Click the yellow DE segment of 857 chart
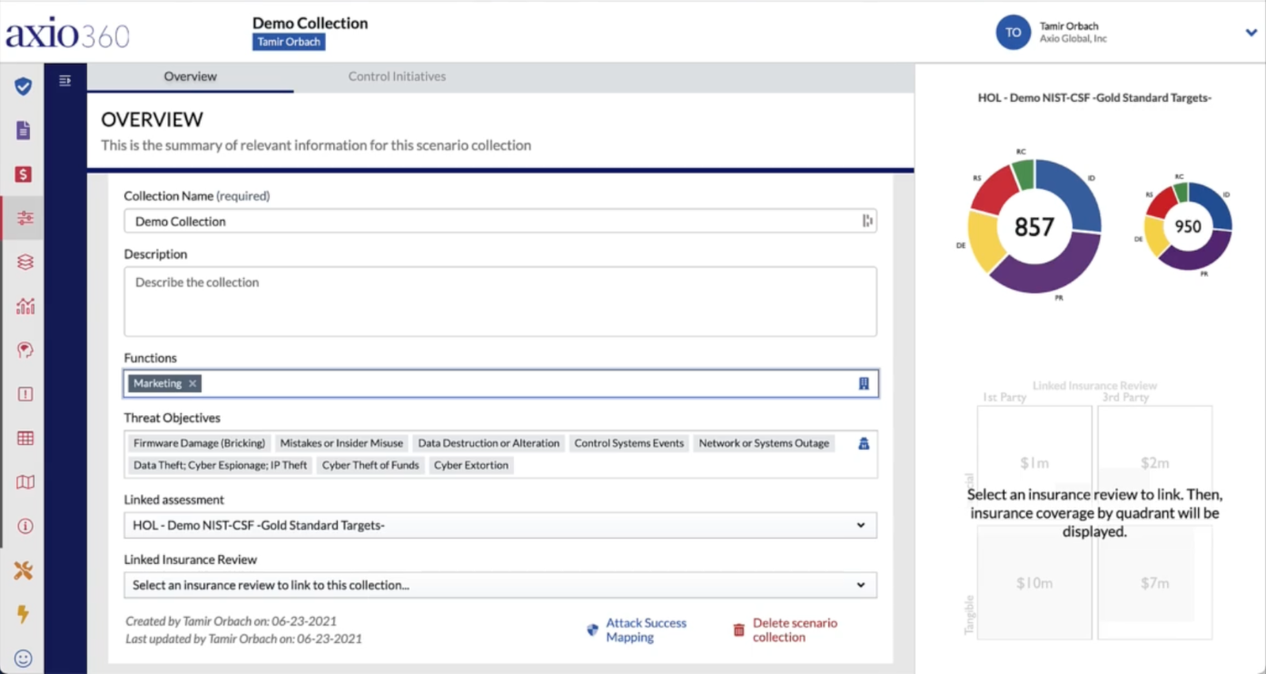This screenshot has width=1266, height=674. [984, 241]
